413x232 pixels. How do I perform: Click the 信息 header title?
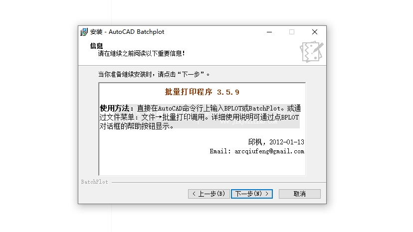pyautogui.click(x=96, y=46)
